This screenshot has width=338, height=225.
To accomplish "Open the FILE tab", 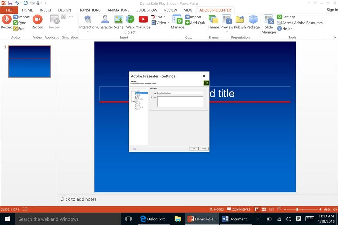I will click(x=9, y=10).
